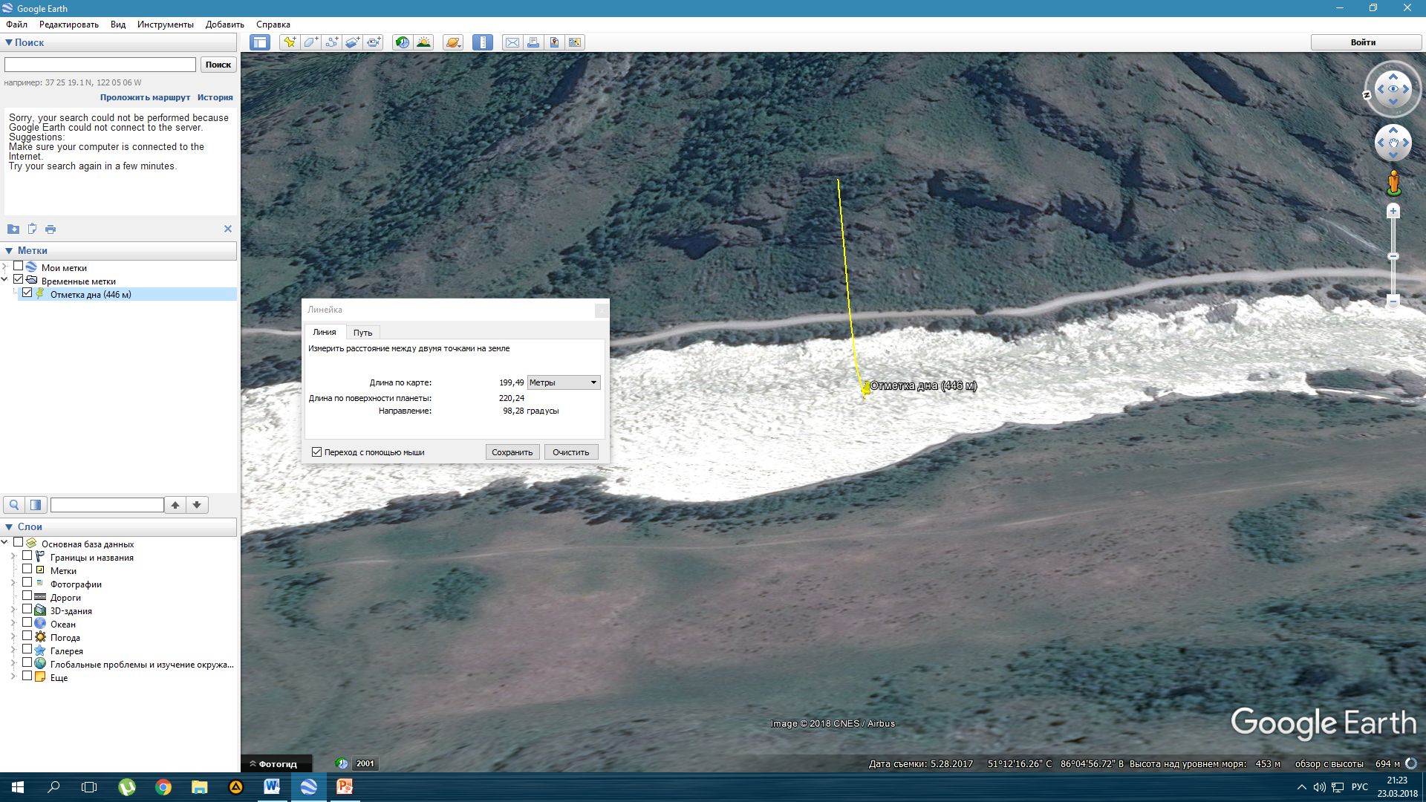Open the Инструменты menu
Image resolution: width=1426 pixels, height=802 pixels.
tap(166, 25)
